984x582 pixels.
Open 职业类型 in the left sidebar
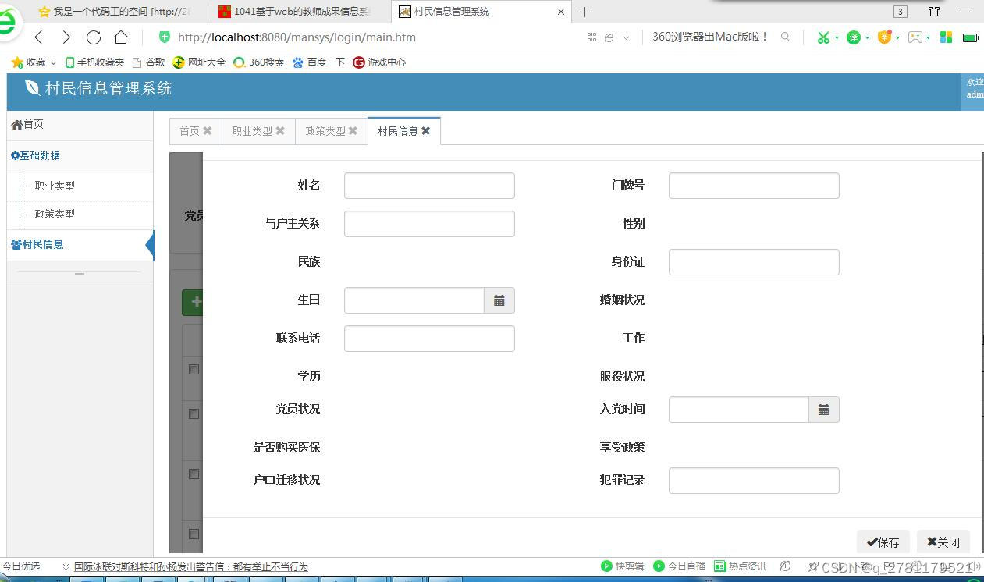pos(54,186)
